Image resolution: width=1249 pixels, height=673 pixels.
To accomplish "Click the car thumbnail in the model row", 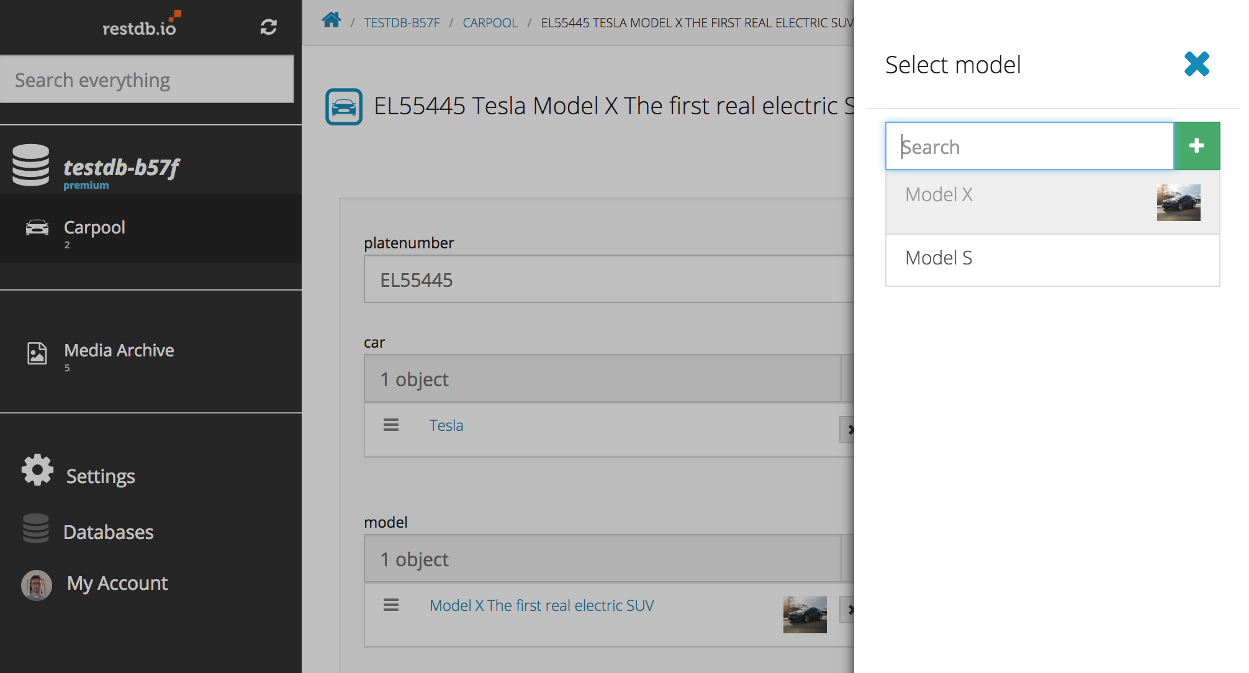I will click(805, 615).
